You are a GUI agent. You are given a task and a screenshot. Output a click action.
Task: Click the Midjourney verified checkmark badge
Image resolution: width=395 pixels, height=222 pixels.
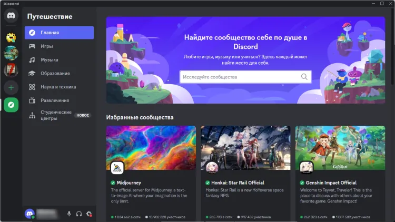pyautogui.click(x=113, y=183)
